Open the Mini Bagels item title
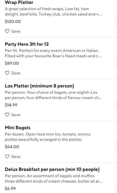117x193 pixels. point(18,128)
